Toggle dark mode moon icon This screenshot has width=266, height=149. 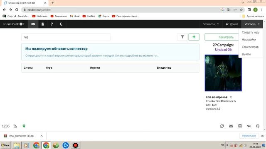tap(61, 24)
